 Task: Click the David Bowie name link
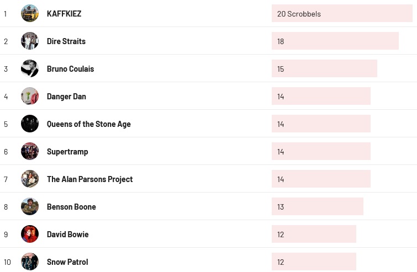[x=67, y=234]
